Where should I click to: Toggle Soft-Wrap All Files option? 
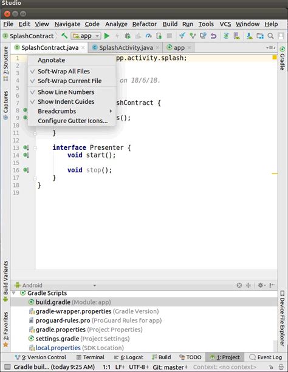coord(72,72)
